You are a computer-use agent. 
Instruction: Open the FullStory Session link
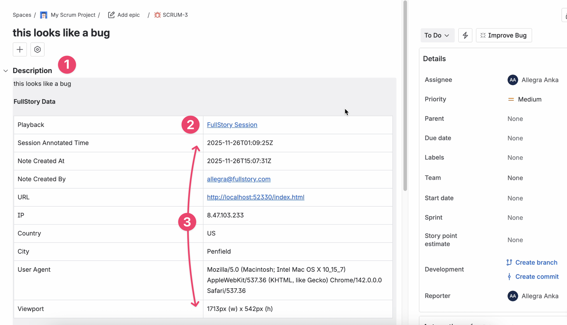click(232, 124)
